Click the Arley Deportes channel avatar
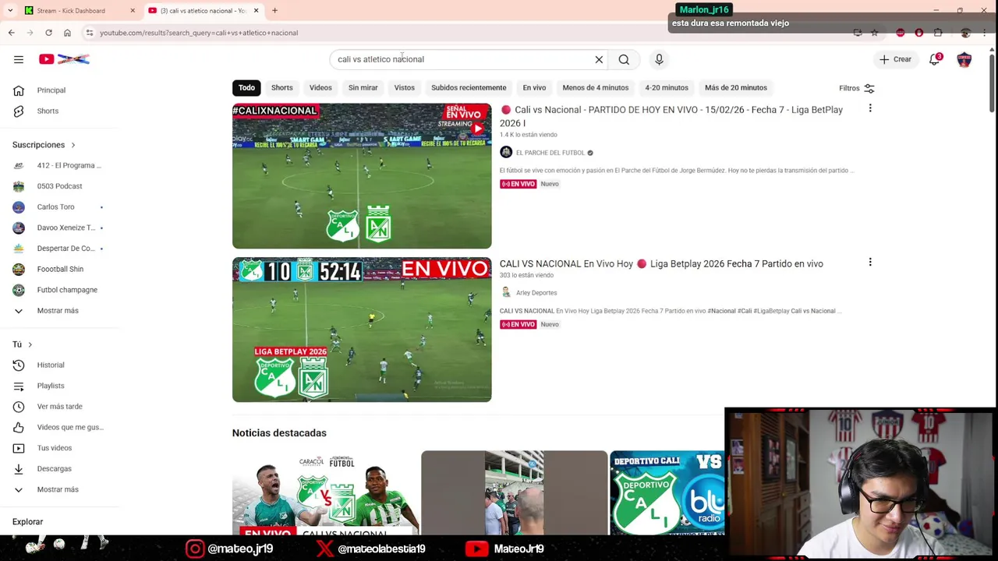This screenshot has height=561, width=998. [x=506, y=292]
